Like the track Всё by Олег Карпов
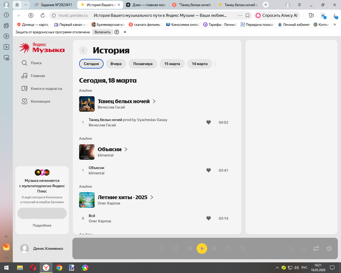 [x=209, y=218]
